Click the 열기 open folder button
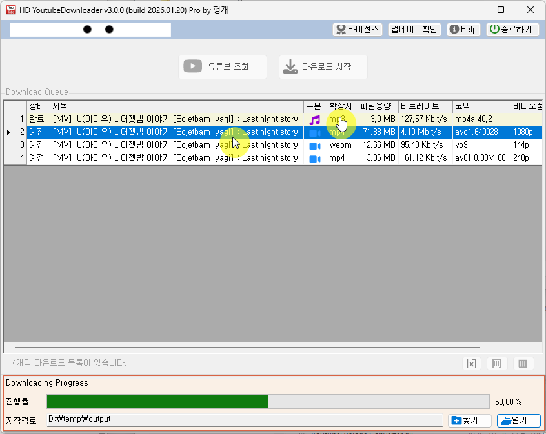 coord(518,420)
